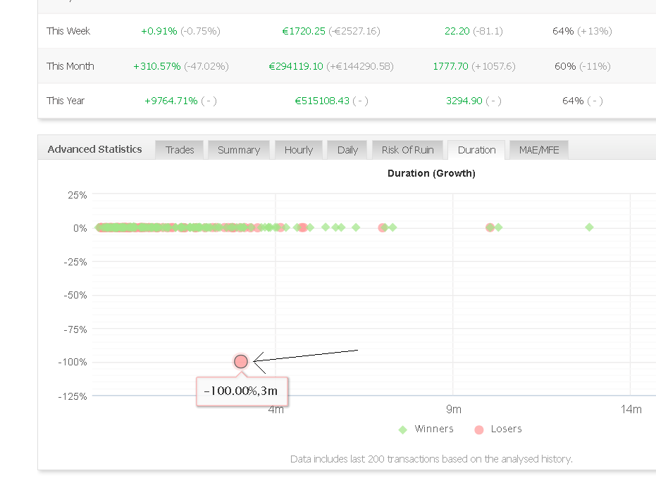The width and height of the screenshot is (656, 478).
Task: Click This Month gain +310.57%
Action: pyautogui.click(x=157, y=66)
